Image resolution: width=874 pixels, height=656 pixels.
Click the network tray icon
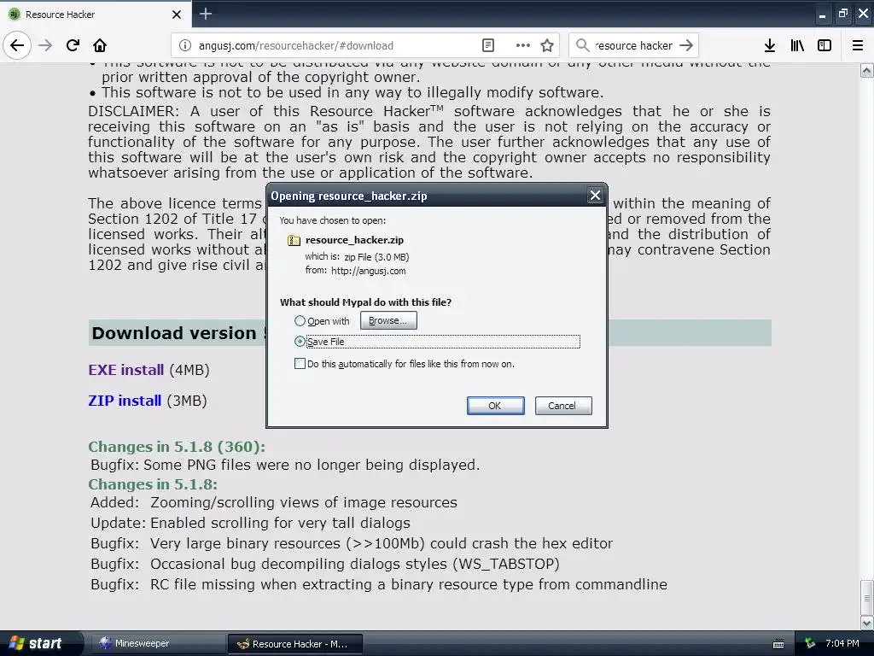click(x=810, y=644)
